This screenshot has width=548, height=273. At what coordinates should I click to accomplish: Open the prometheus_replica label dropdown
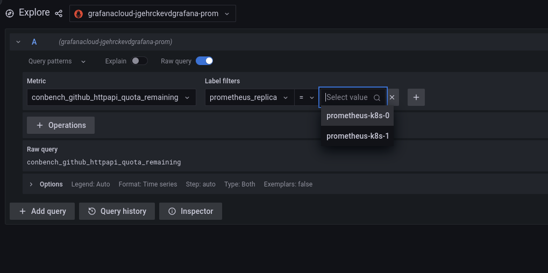pos(250,97)
